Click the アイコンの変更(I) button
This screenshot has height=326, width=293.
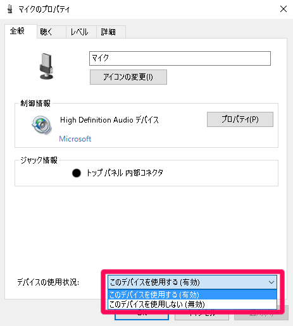[128, 77]
